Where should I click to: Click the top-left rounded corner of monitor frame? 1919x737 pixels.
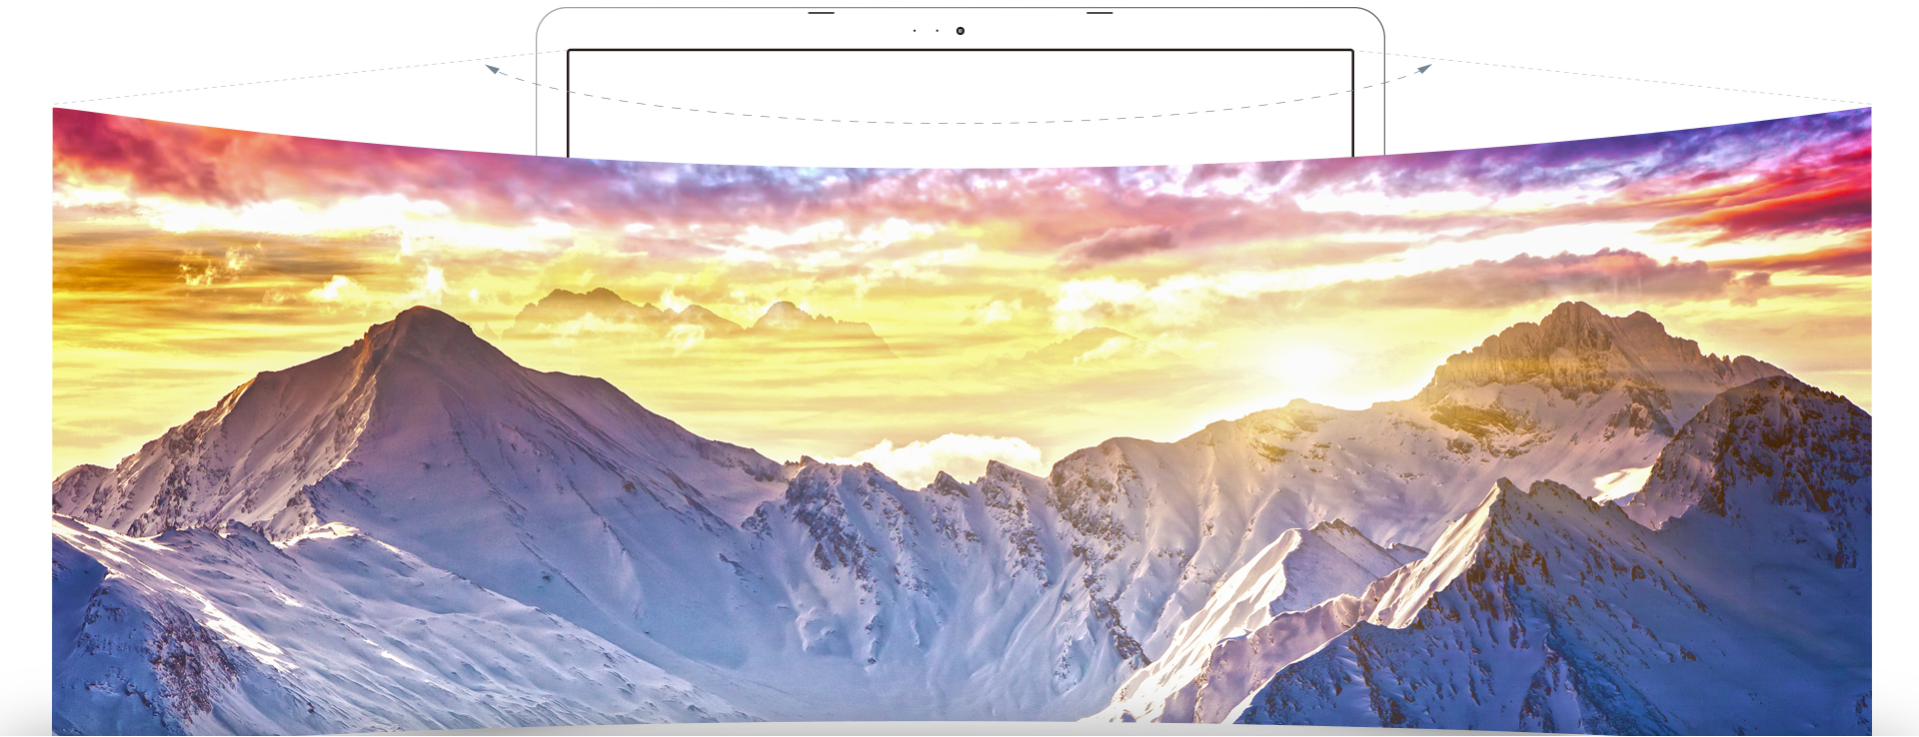545,17
